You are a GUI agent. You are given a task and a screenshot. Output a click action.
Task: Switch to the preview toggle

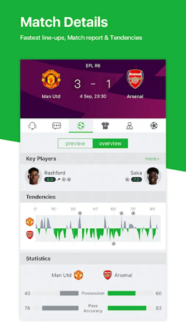(x=75, y=143)
